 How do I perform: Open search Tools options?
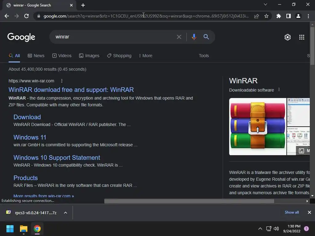click(x=204, y=56)
